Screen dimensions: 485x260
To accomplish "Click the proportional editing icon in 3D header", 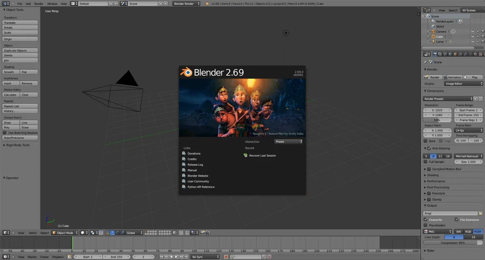I will pyautogui.click(x=181, y=233).
